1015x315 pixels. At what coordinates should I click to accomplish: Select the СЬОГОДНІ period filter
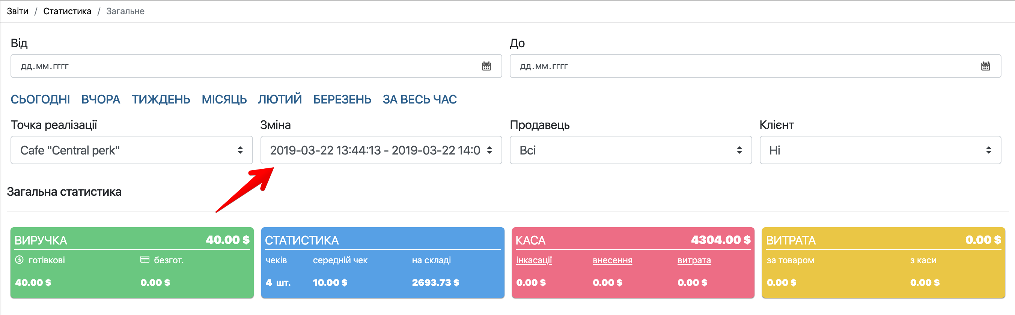click(40, 99)
